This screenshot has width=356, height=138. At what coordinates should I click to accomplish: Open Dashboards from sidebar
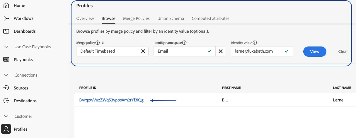(25, 31)
